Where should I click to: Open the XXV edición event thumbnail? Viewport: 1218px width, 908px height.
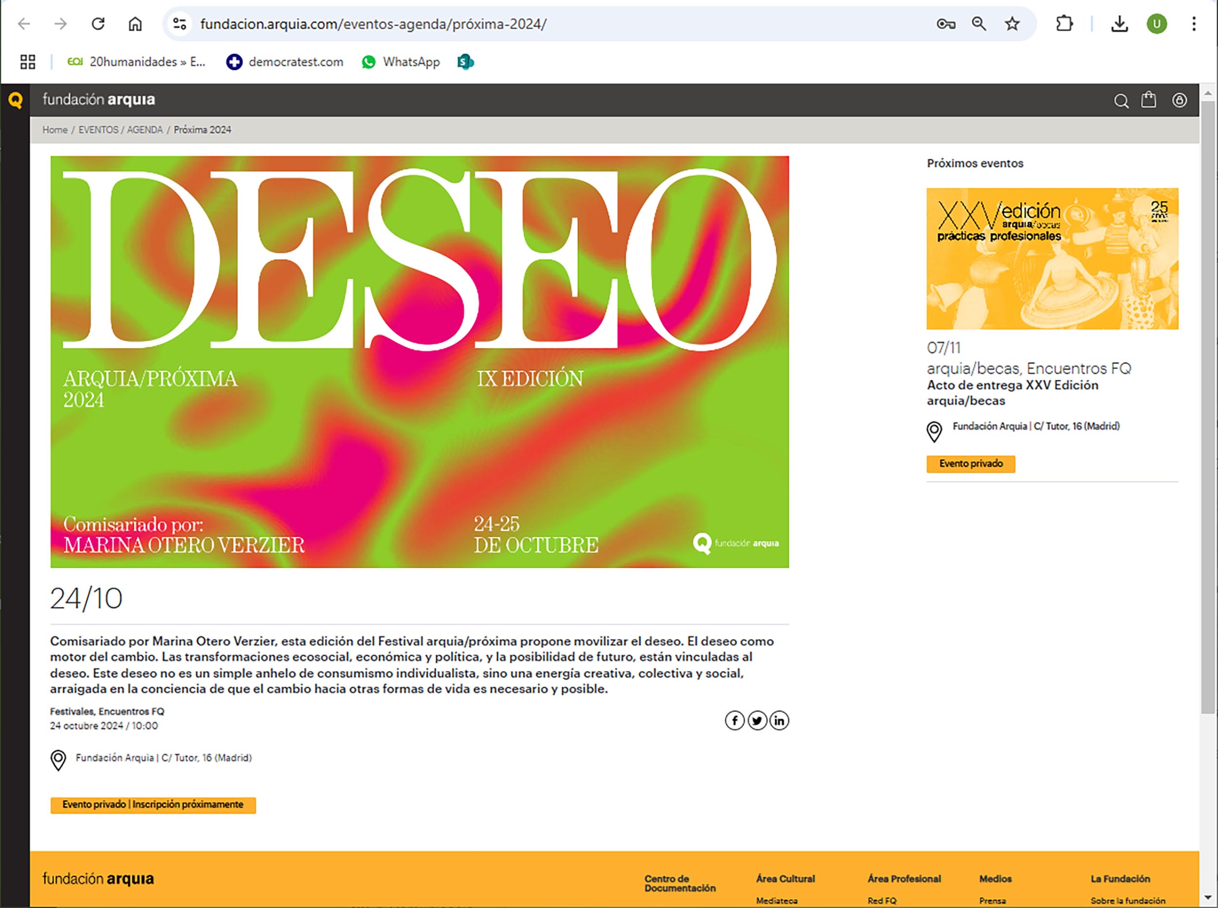1052,258
